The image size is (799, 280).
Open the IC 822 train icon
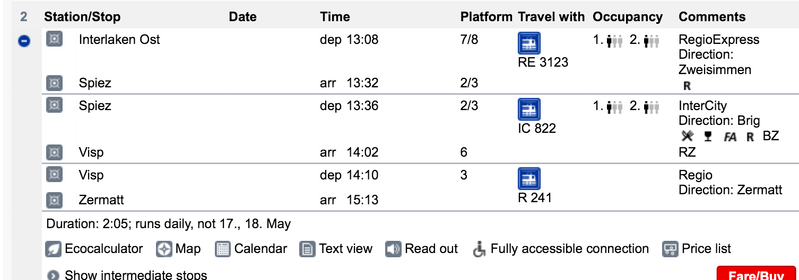[x=529, y=110]
